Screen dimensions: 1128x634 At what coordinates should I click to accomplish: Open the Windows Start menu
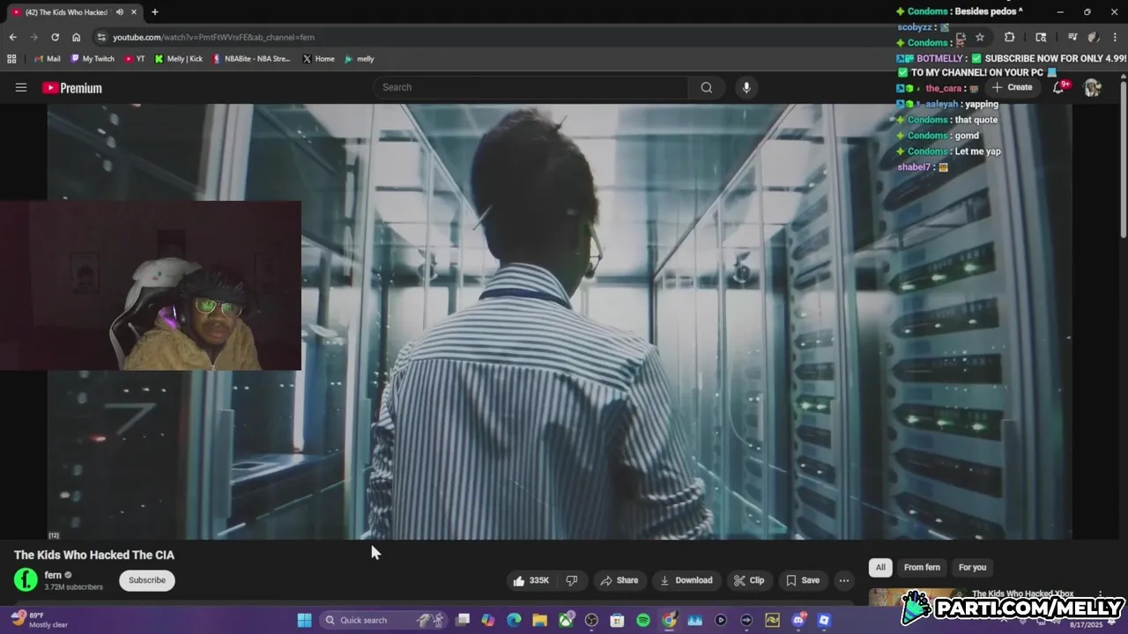[x=304, y=620]
